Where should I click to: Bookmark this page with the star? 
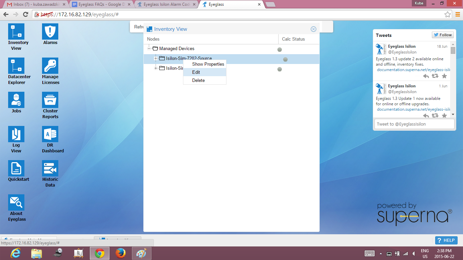pyautogui.click(x=448, y=15)
